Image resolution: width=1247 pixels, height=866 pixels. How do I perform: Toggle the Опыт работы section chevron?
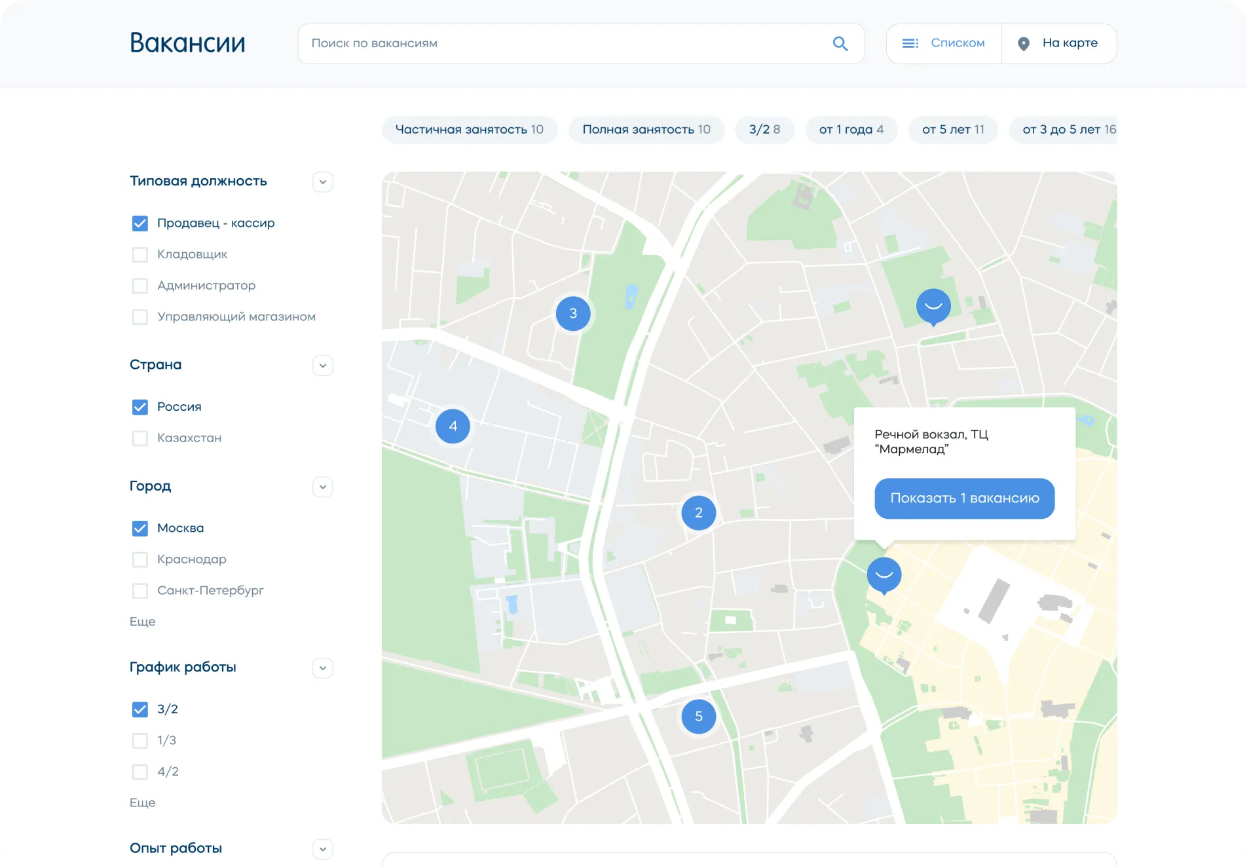coord(323,849)
